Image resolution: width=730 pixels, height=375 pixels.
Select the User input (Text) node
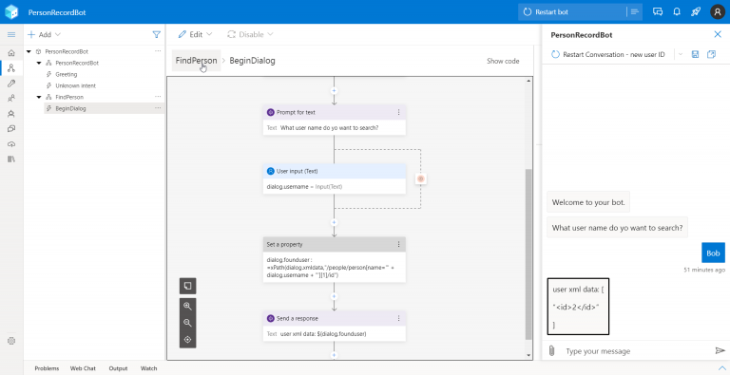point(335,178)
